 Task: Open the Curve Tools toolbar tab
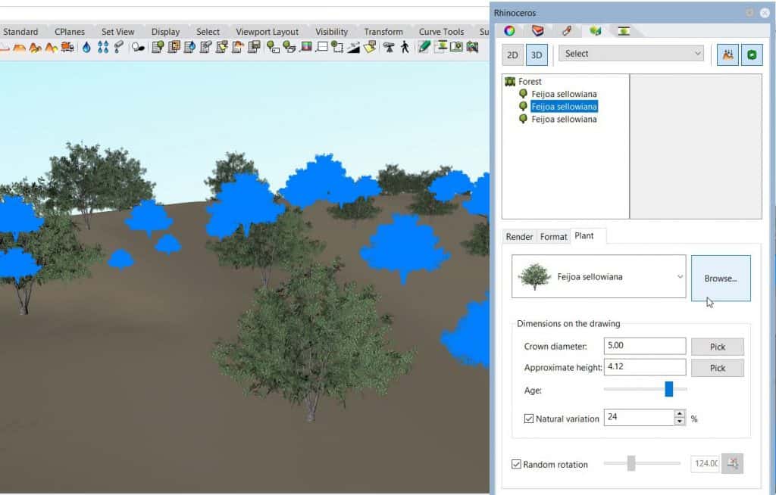[x=442, y=32]
